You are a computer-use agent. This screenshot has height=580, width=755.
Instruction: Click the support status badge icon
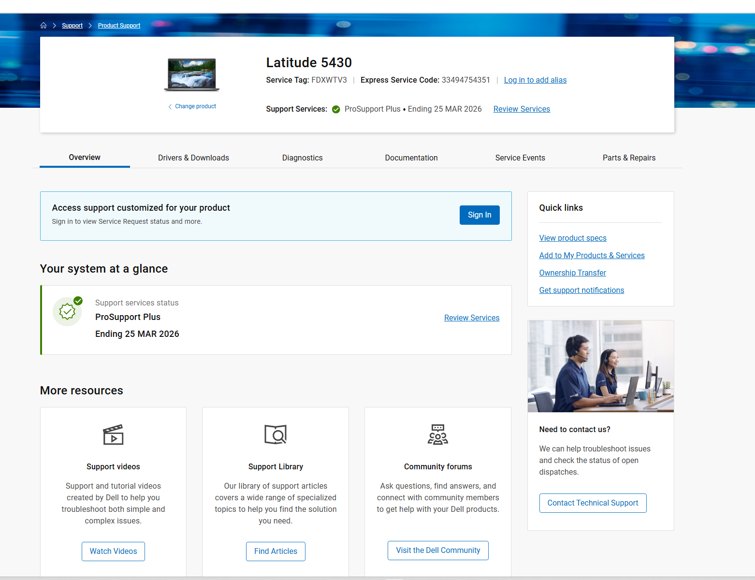pos(68,312)
